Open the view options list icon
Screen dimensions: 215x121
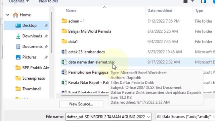click(185, 1)
